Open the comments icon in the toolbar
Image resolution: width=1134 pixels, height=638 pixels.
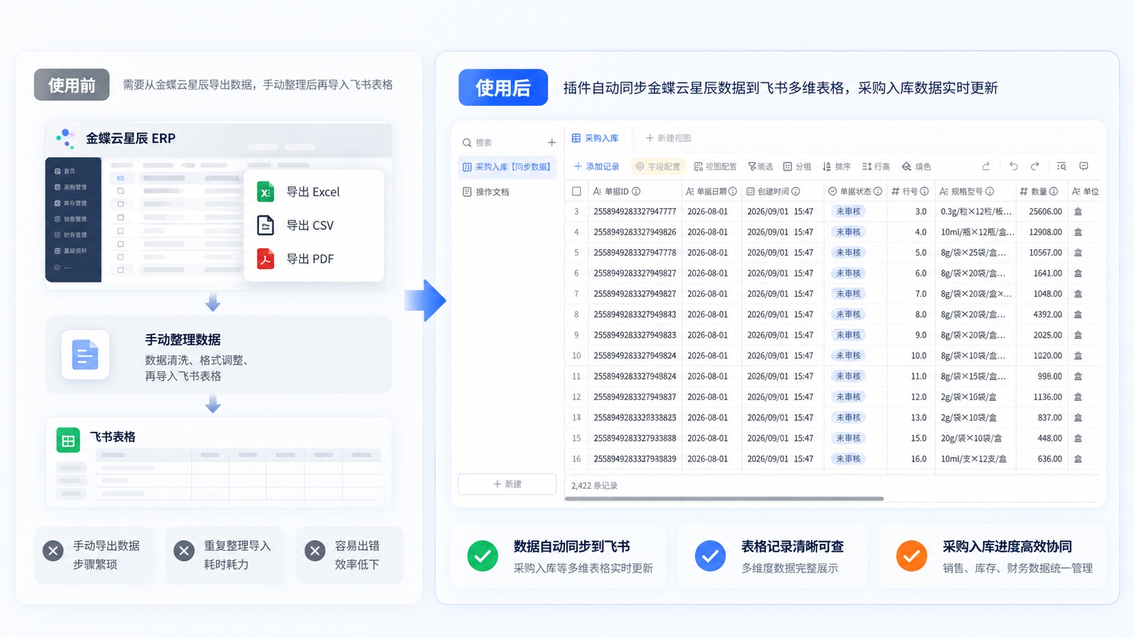(x=1084, y=166)
